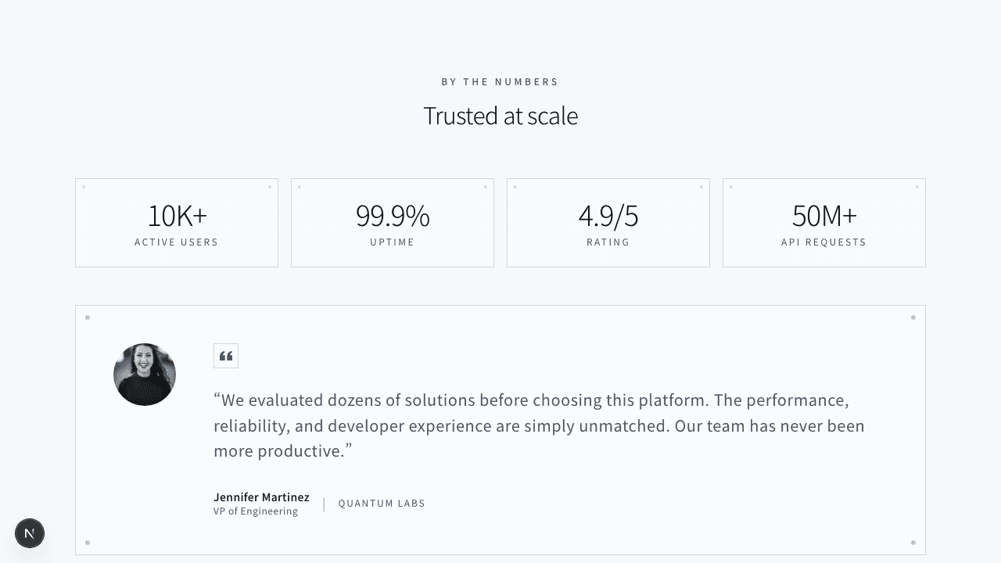Select the ACTIVE USERS label
Viewport: 1001px width, 563px height.
click(x=177, y=242)
